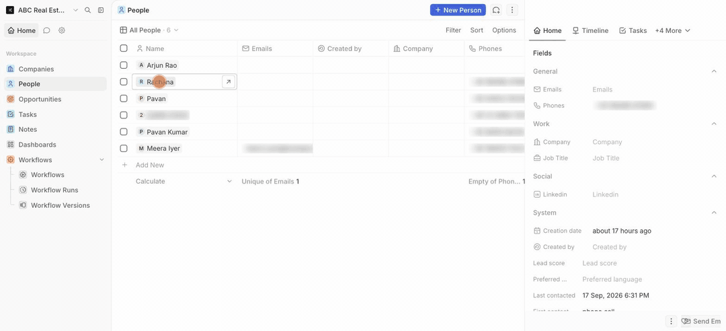Open the Company column header
726x331 pixels.
pos(426,48)
